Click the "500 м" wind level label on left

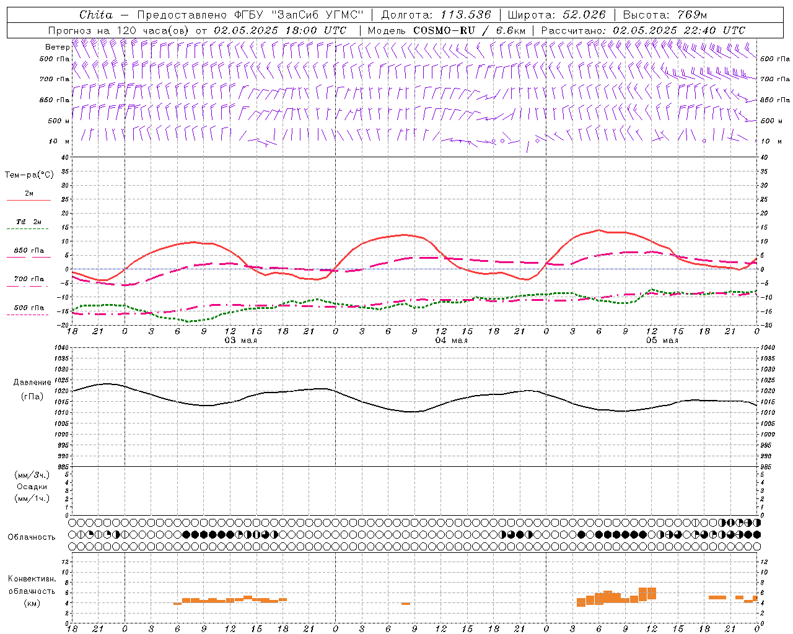pyautogui.click(x=58, y=121)
